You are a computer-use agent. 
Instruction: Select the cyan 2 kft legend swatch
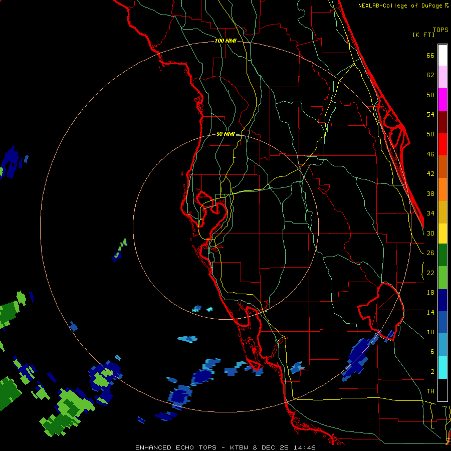tap(442, 367)
